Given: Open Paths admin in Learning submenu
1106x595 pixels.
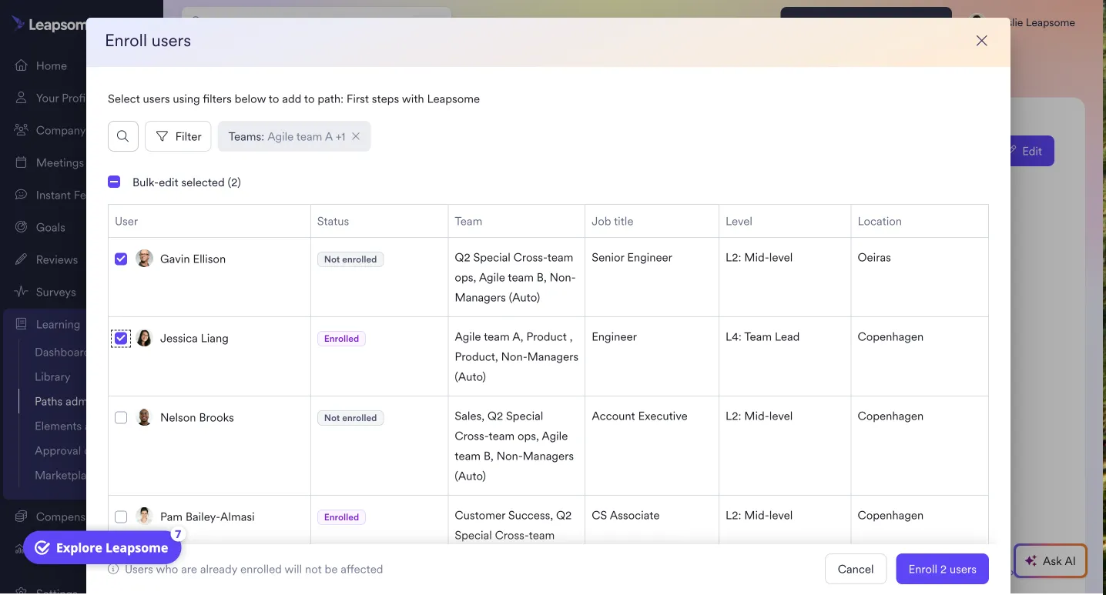Looking at the screenshot, I should (x=60, y=401).
